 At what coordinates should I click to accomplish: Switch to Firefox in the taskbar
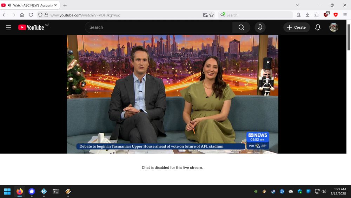[x=19, y=192]
